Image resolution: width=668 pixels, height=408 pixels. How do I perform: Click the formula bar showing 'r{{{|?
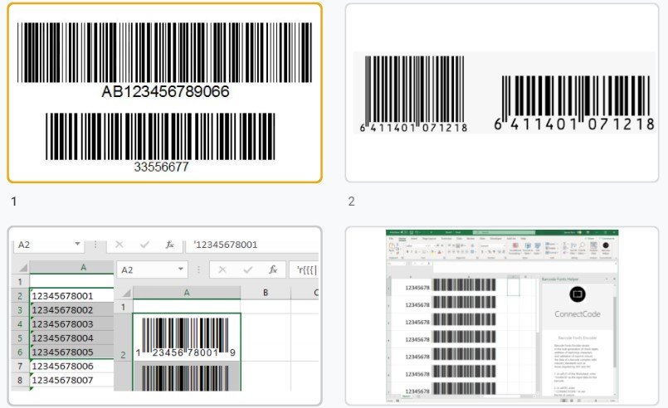pyautogui.click(x=305, y=270)
